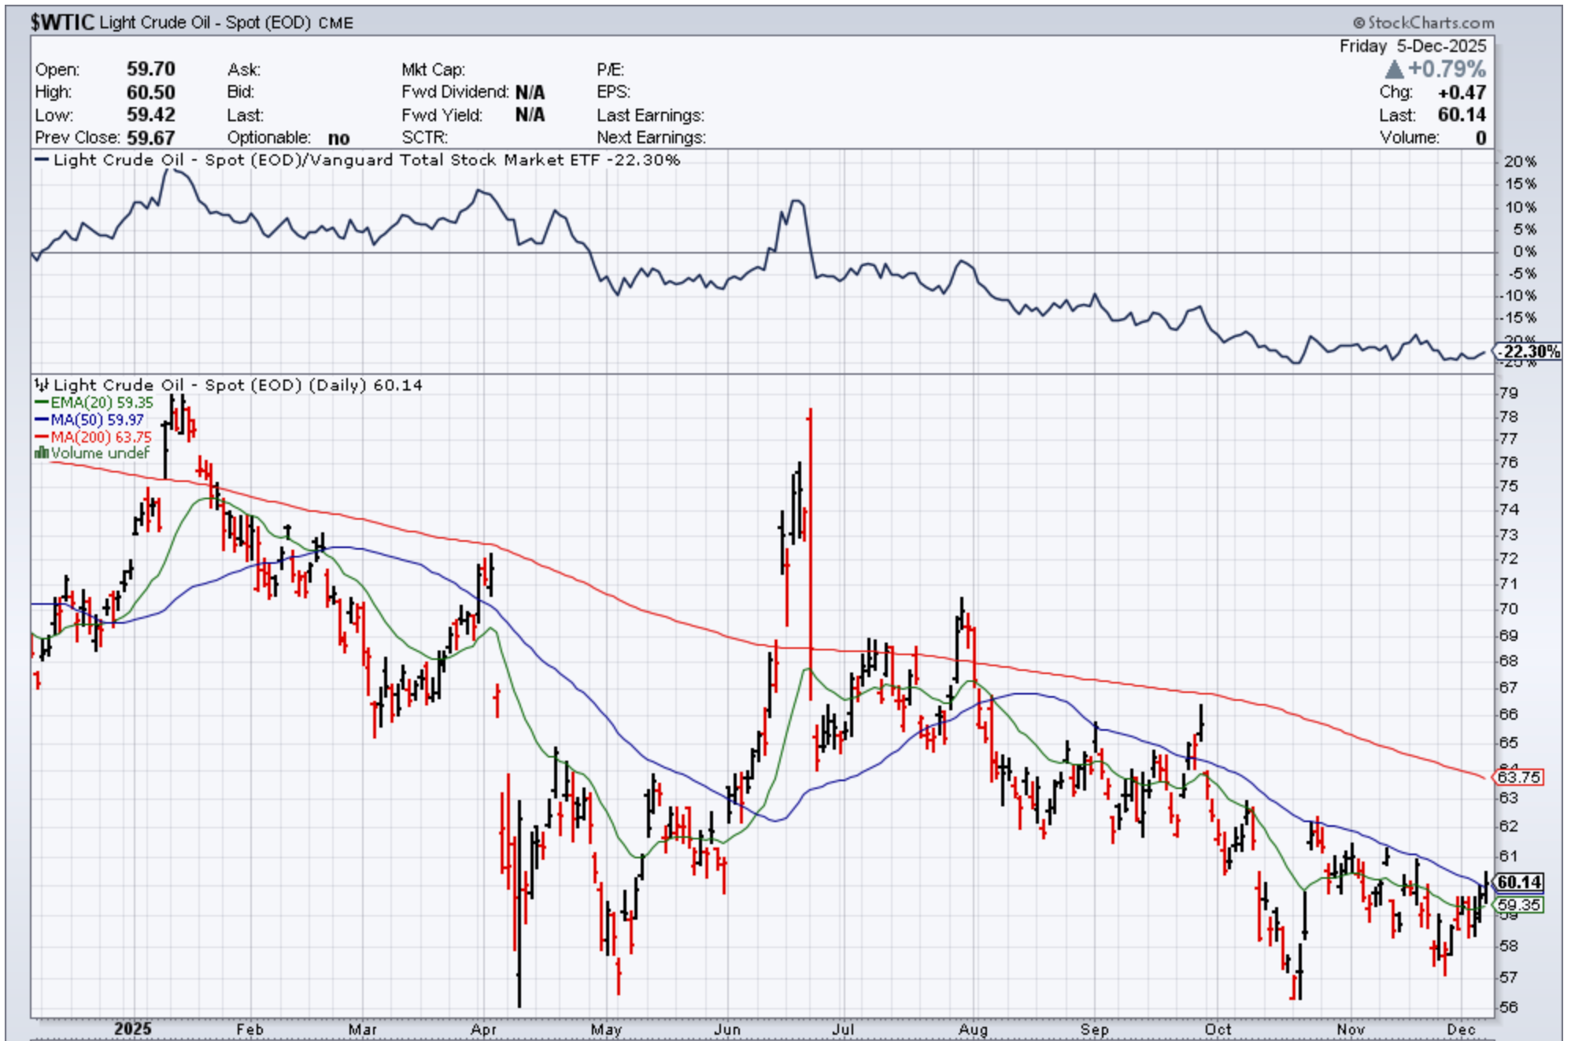The image size is (1571, 1041).
Task: Click the Dec month label on time axis
Action: pyautogui.click(x=1460, y=1028)
